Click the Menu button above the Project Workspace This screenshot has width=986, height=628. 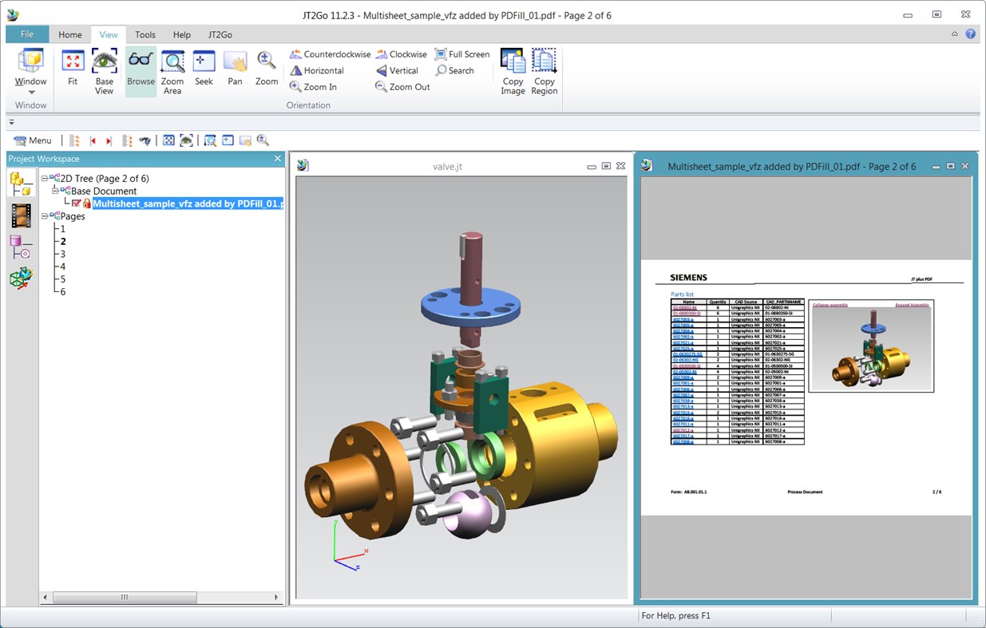click(x=34, y=140)
